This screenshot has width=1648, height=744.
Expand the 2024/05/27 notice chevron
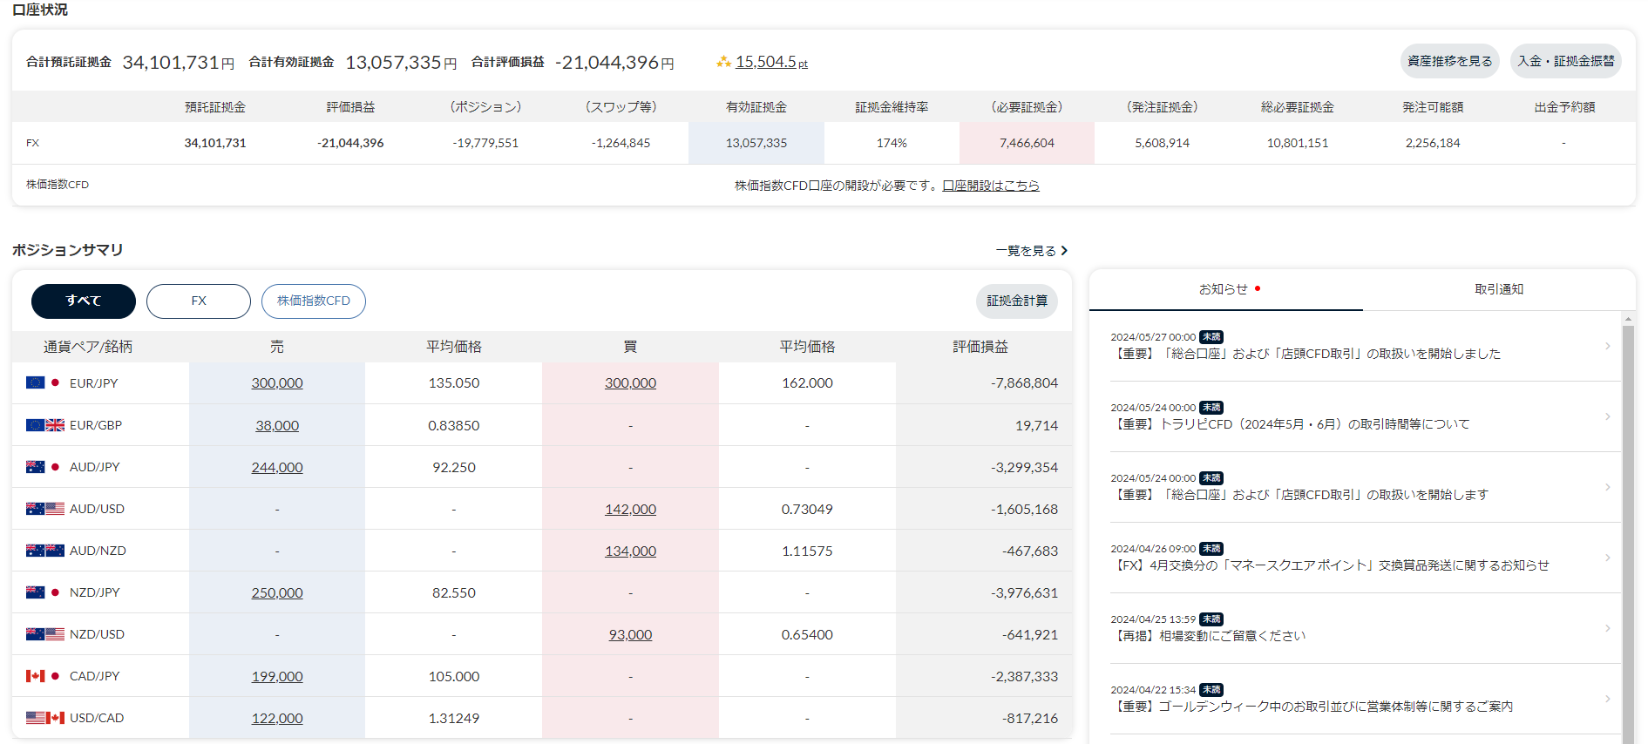pyautogui.click(x=1607, y=346)
